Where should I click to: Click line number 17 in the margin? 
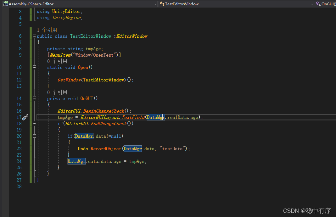19,117
